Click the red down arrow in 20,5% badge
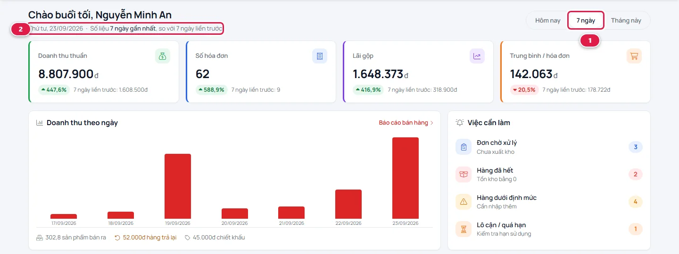Screen dimensions: 679x254 515,89
